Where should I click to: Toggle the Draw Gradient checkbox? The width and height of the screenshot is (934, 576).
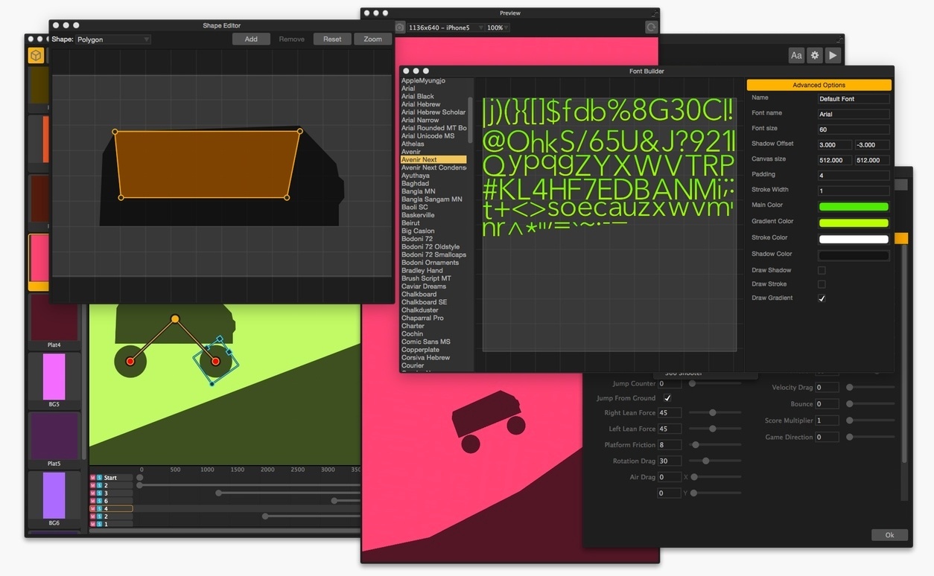pyautogui.click(x=822, y=298)
